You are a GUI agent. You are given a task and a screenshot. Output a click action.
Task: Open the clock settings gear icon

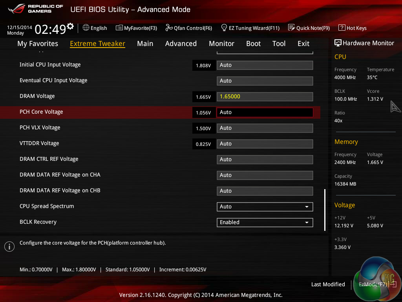click(x=70, y=26)
